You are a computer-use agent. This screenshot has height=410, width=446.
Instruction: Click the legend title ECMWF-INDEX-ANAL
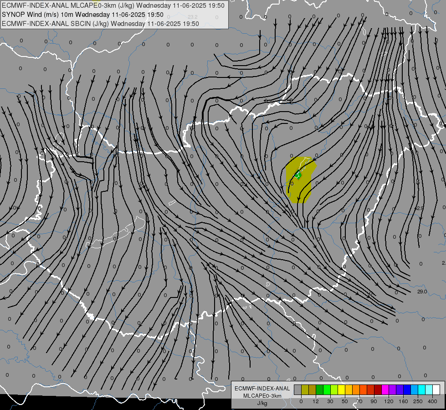pos(262,389)
